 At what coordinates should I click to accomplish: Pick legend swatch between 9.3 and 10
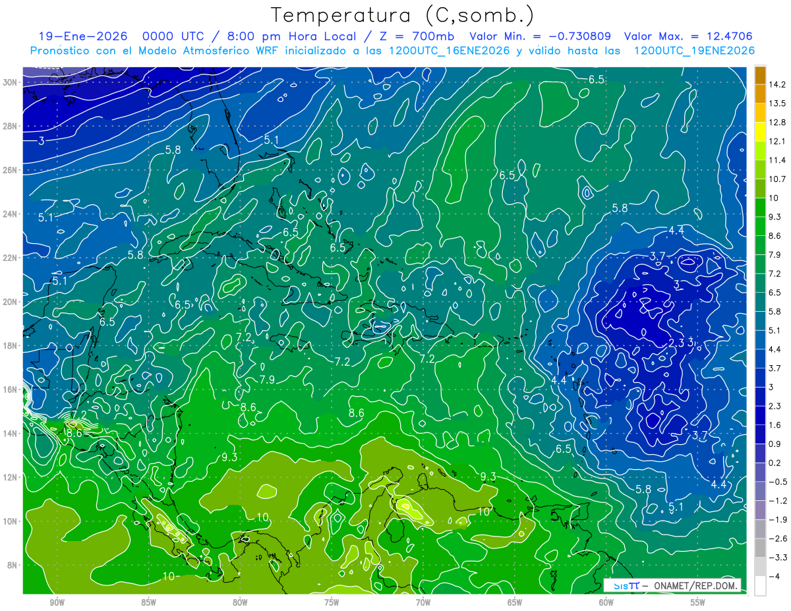tap(760, 207)
